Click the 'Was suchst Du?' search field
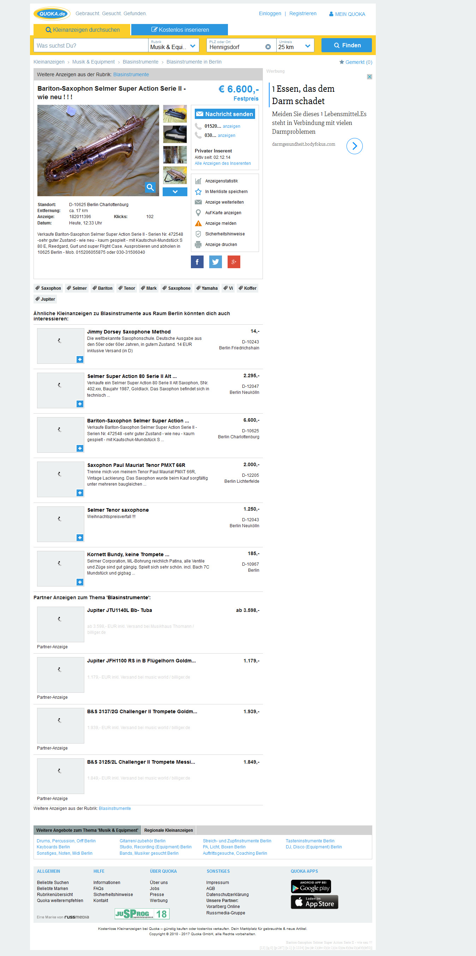 point(91,45)
